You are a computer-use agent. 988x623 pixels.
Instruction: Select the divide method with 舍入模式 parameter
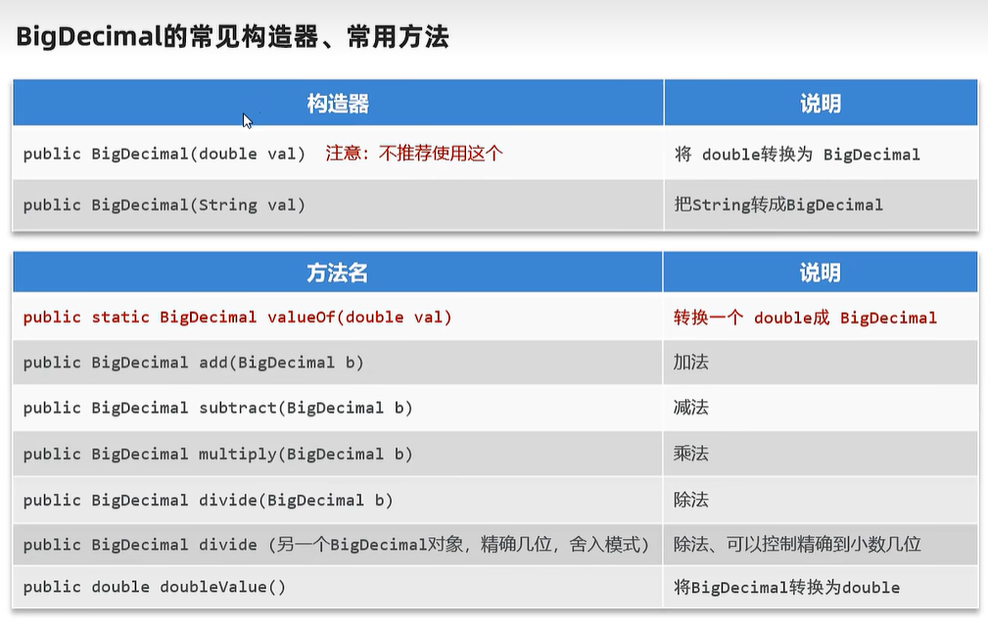point(336,545)
